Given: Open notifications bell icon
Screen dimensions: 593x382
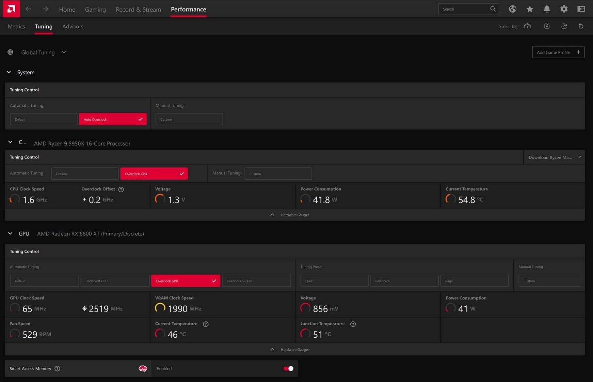Looking at the screenshot, I should coord(547,9).
